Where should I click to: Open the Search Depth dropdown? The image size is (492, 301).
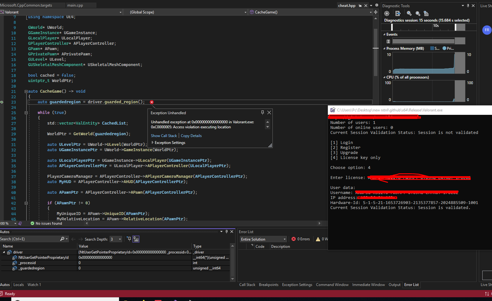tap(120, 239)
